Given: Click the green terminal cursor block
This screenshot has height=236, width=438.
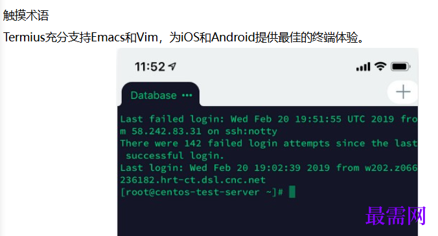Looking at the screenshot, I should click(292, 191).
